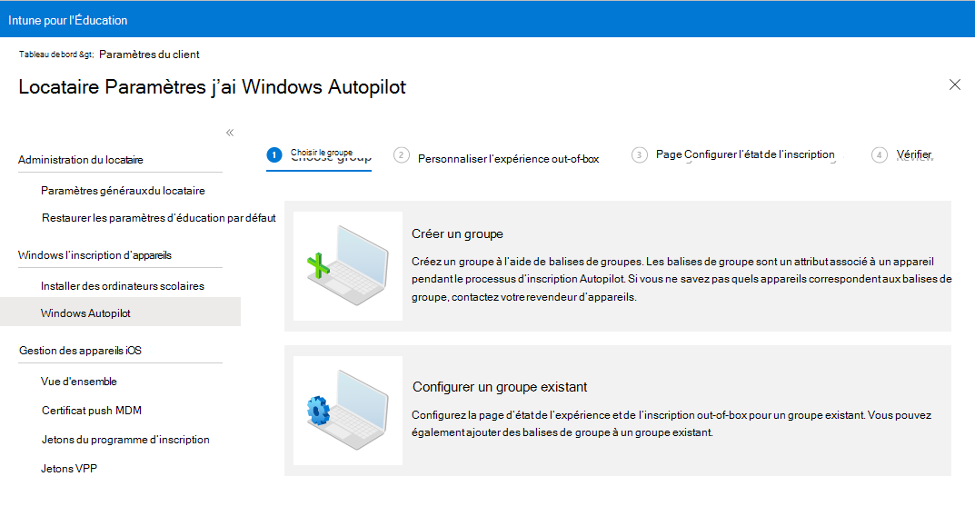Viewport: 975px width, 526px height.
Task: Click the step 4 circle number icon
Action: coord(880,154)
